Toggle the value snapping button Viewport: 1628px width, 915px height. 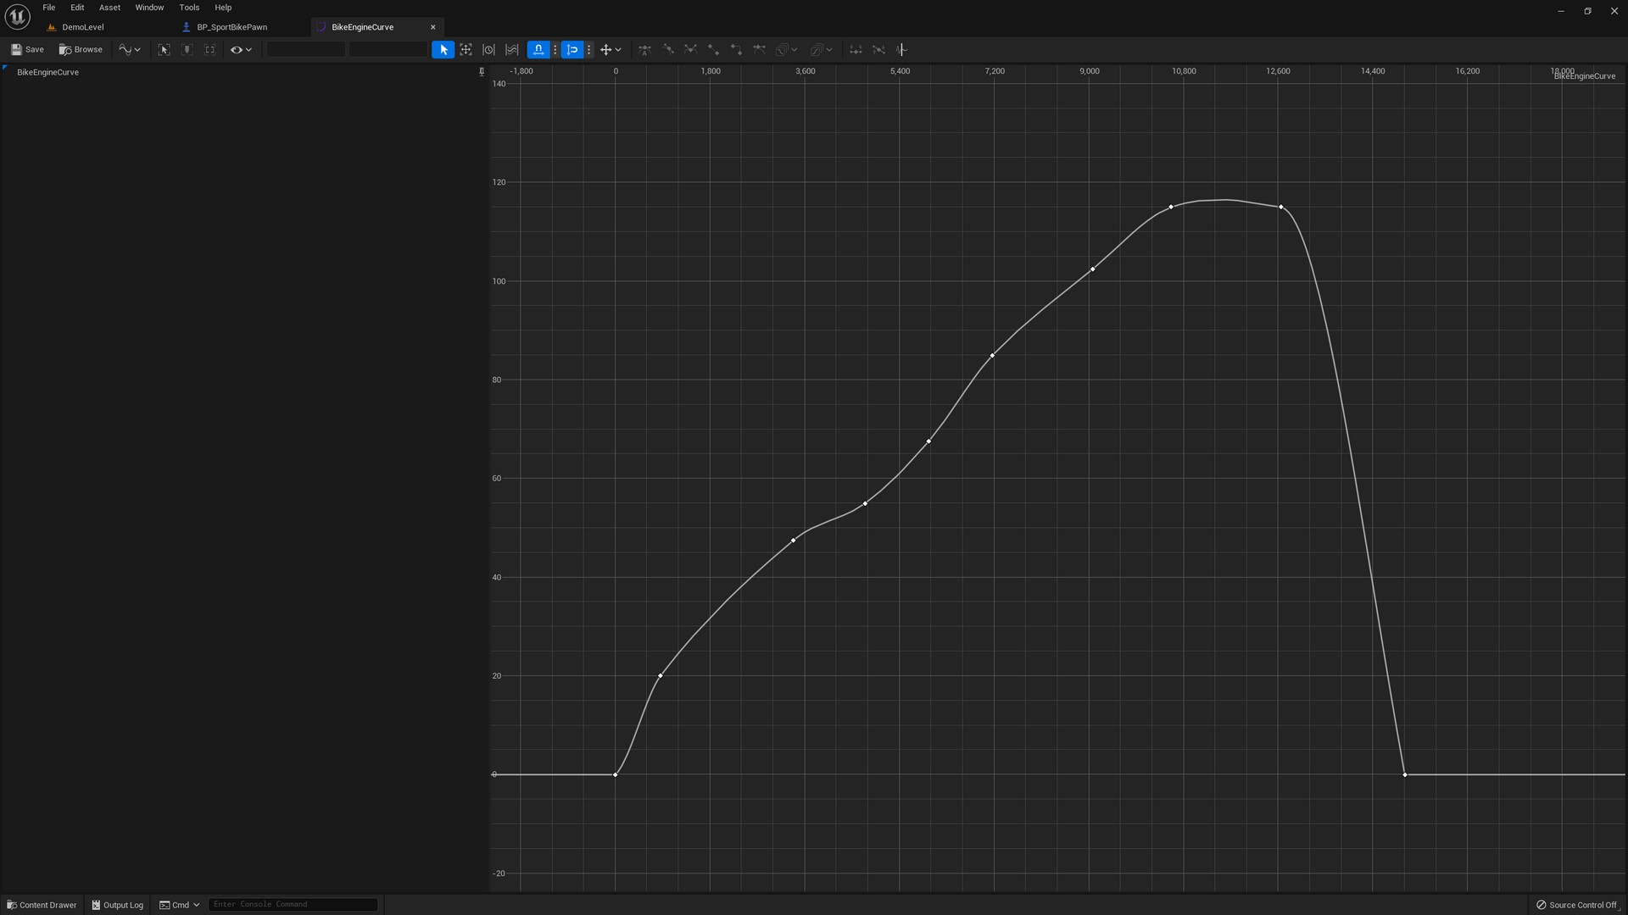coord(572,50)
